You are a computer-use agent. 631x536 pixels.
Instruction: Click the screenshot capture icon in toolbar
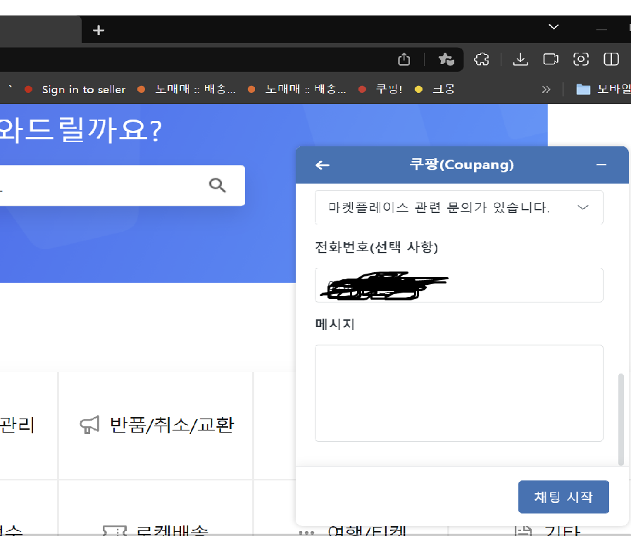(581, 59)
